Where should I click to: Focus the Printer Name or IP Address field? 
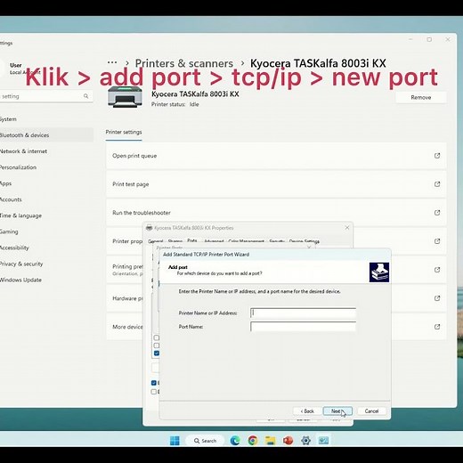(303, 313)
